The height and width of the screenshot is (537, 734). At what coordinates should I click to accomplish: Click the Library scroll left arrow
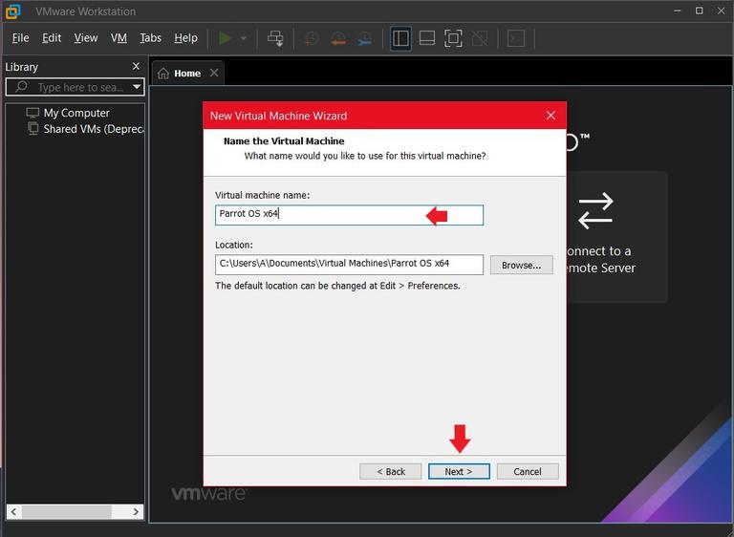pos(13,512)
